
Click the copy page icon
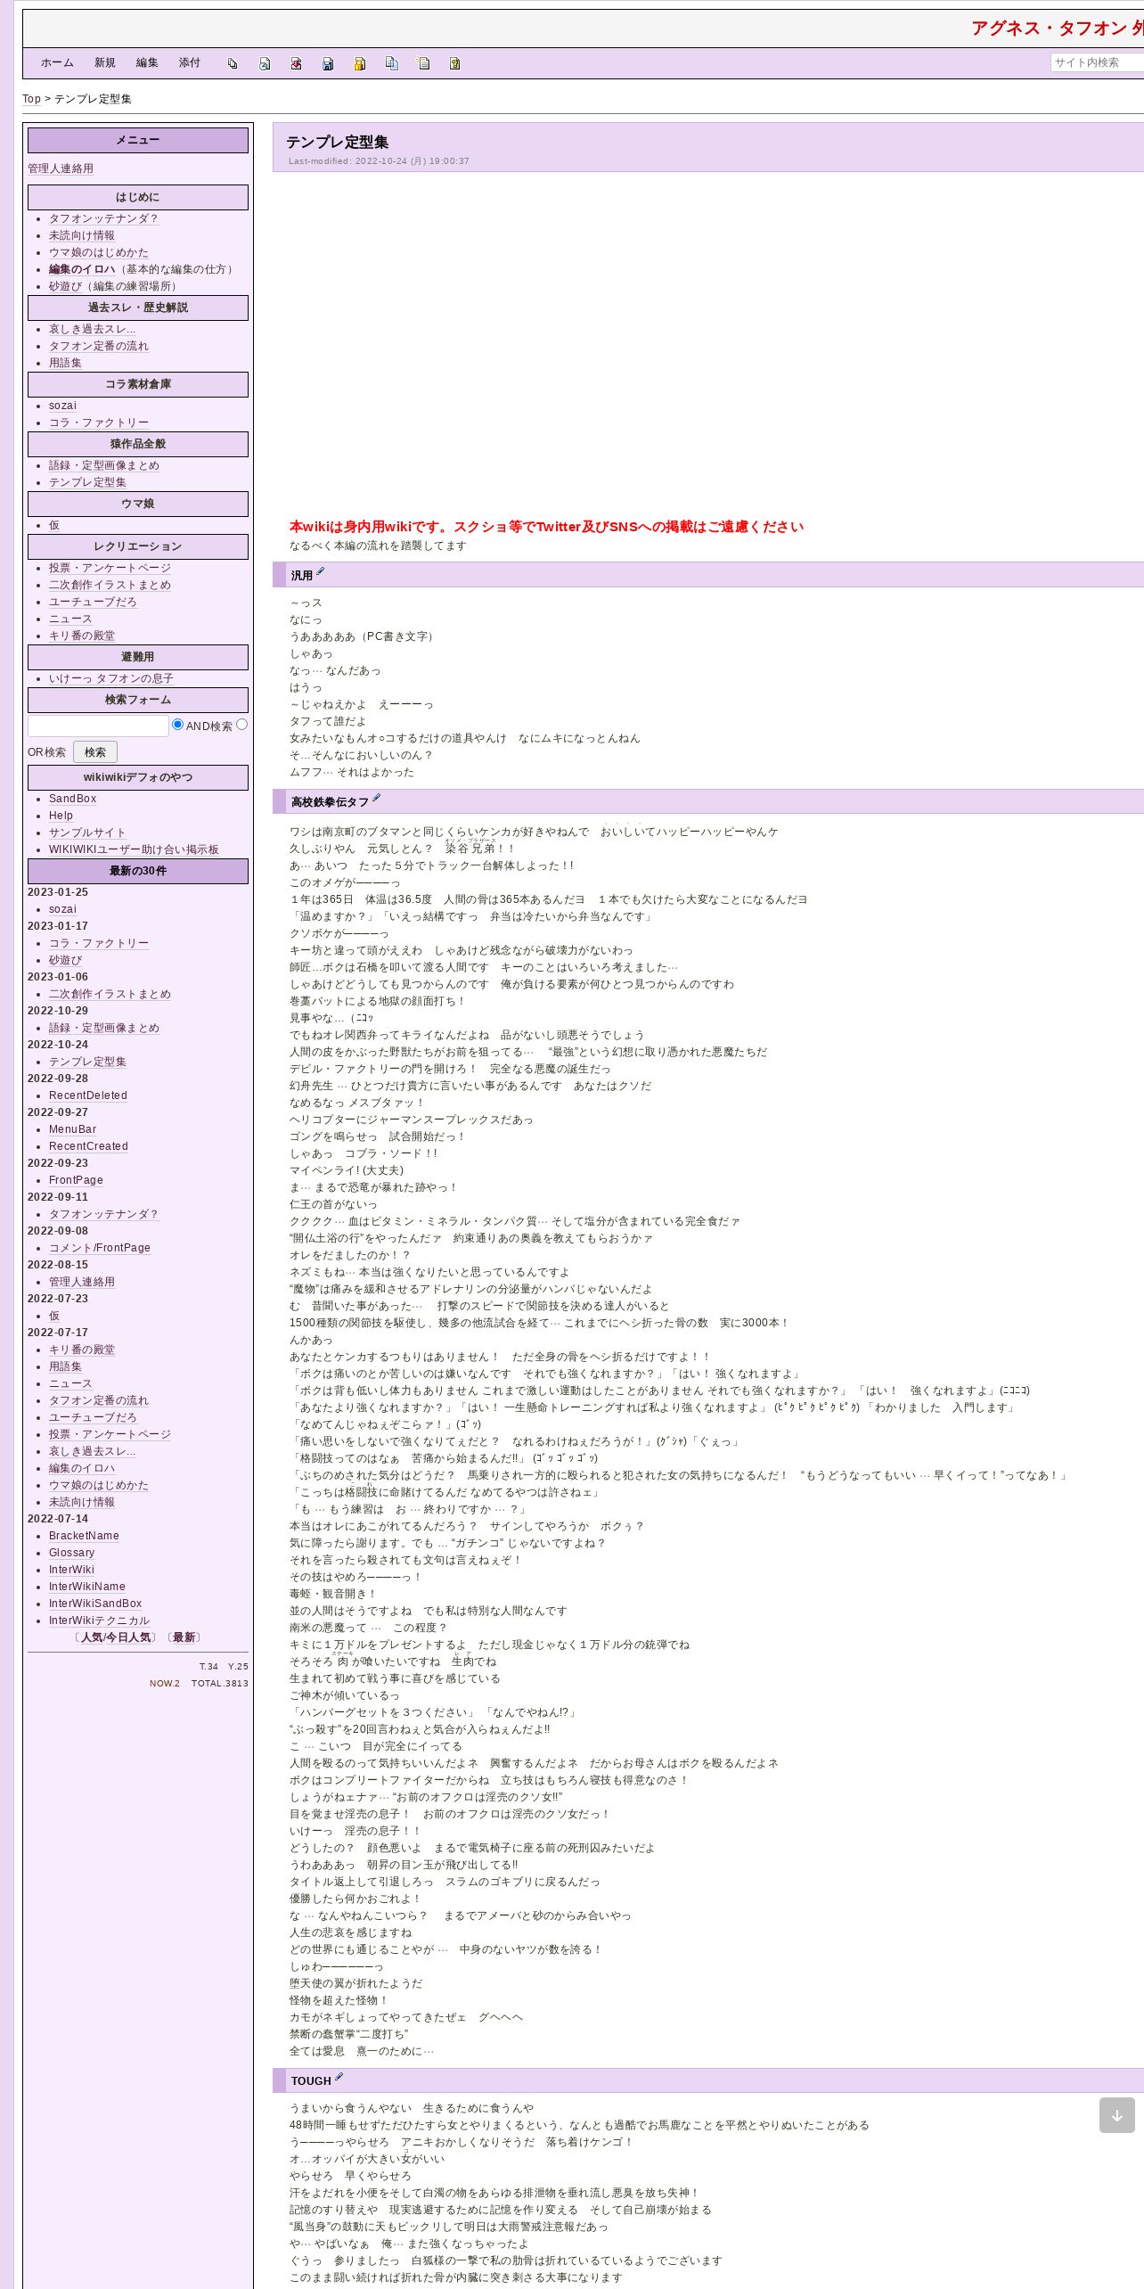coord(391,63)
